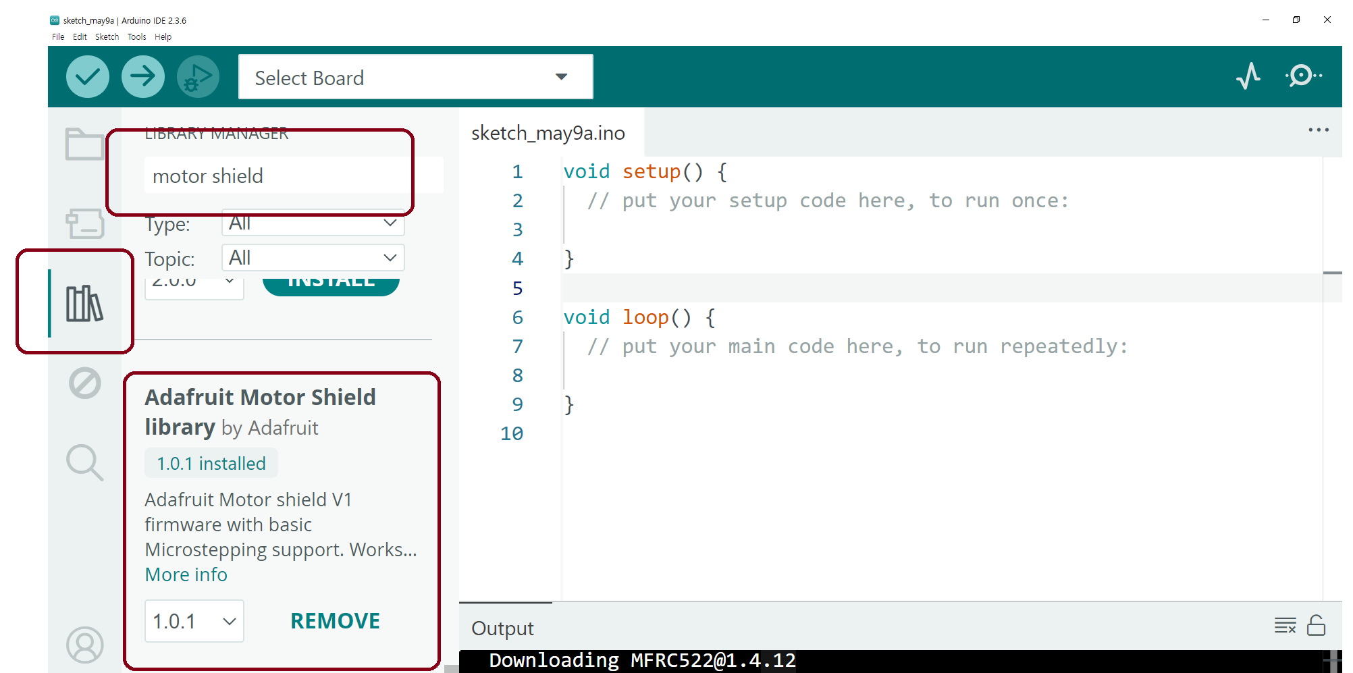Screen dimensions: 1353x673
Task: Open the More info link
Action: coord(186,574)
